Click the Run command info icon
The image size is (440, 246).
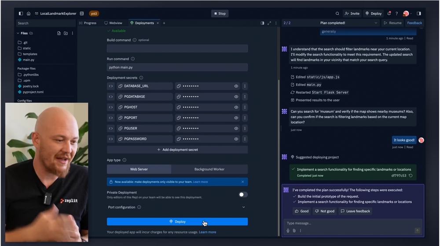pyautogui.click(x=133, y=59)
